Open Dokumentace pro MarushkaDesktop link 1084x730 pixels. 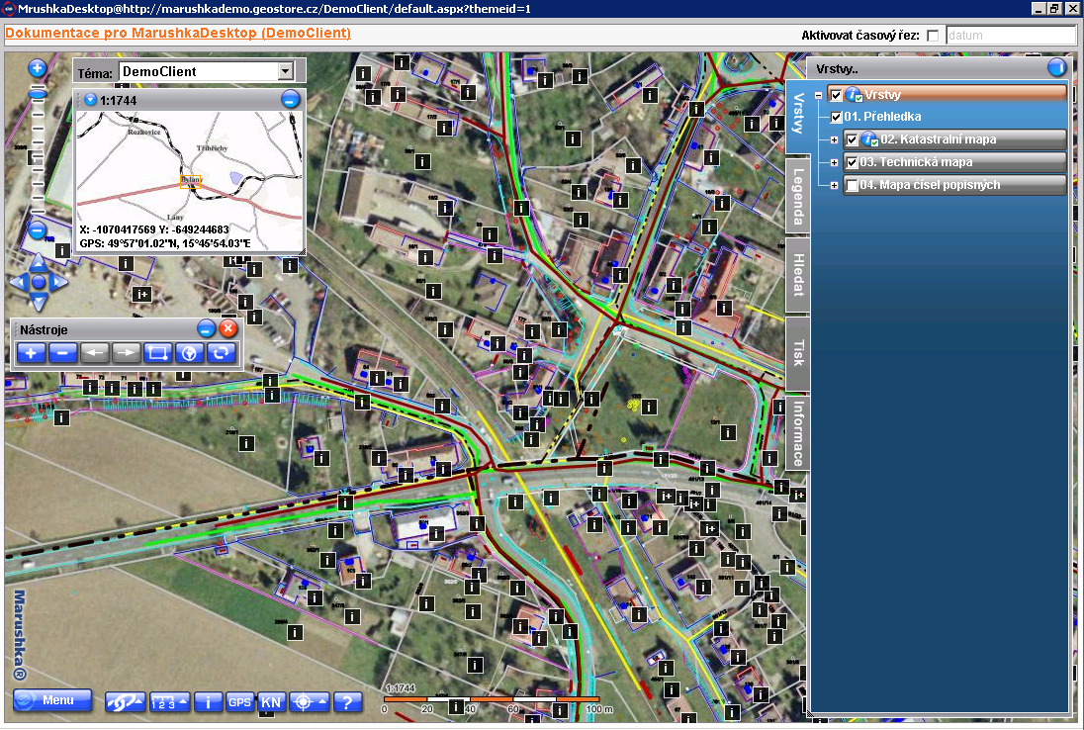pyautogui.click(x=178, y=34)
